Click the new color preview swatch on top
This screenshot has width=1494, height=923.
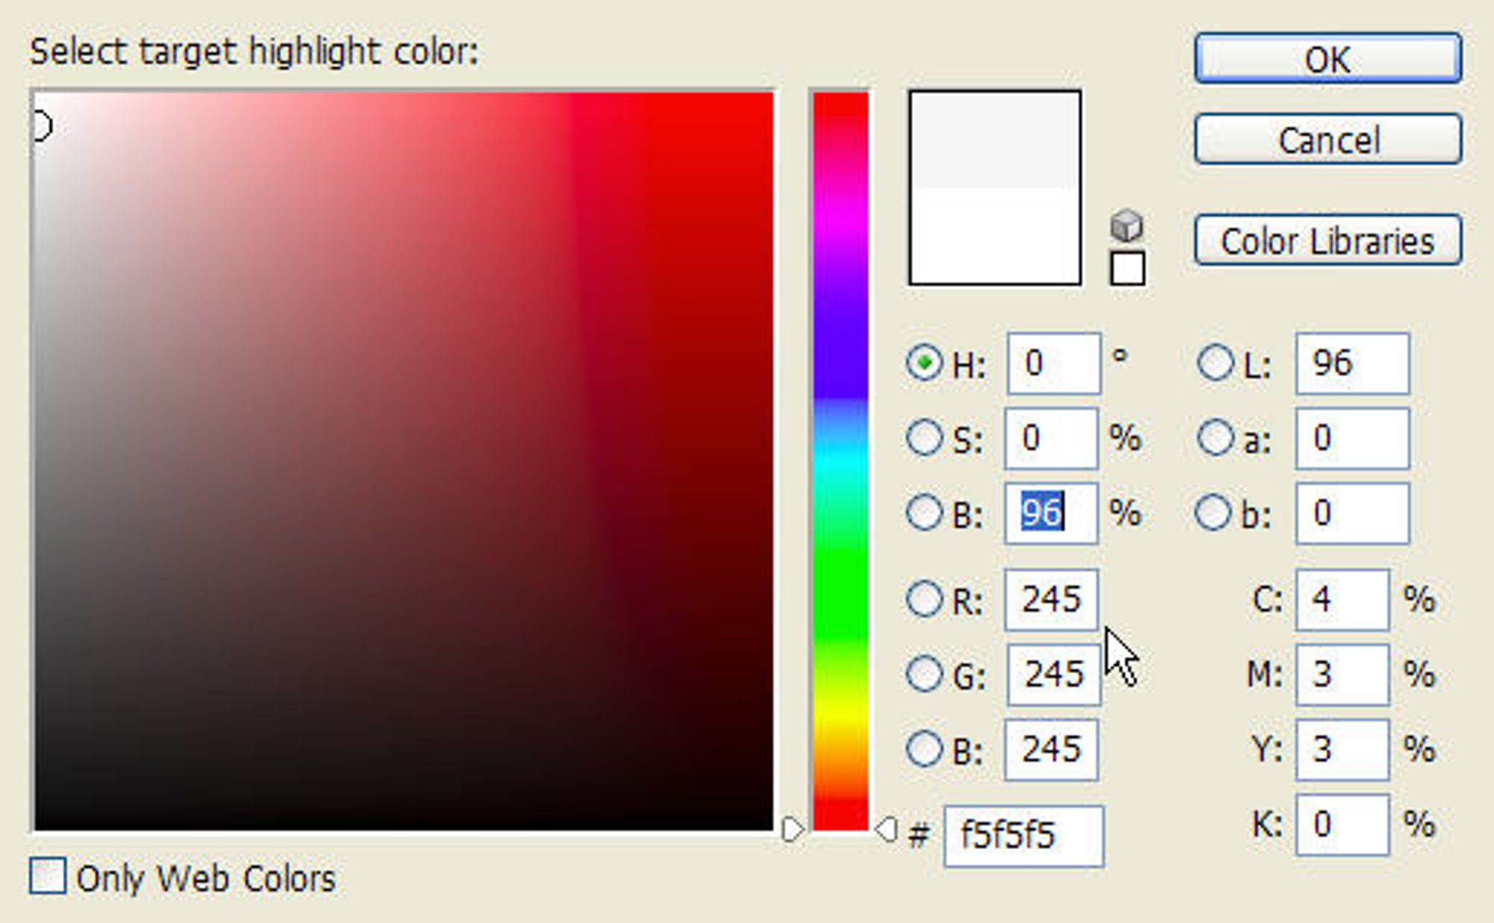click(x=994, y=140)
